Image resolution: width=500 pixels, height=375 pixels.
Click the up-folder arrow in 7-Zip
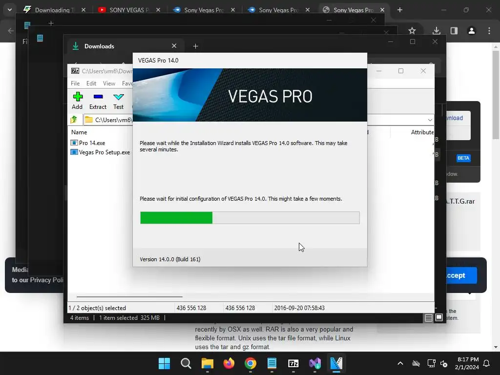[x=74, y=120]
